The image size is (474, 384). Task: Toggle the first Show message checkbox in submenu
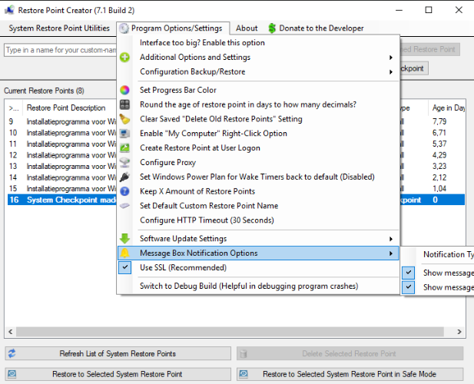pyautogui.click(x=409, y=273)
